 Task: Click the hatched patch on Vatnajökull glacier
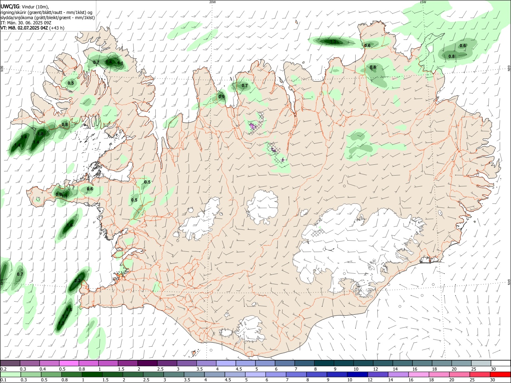click(317, 232)
